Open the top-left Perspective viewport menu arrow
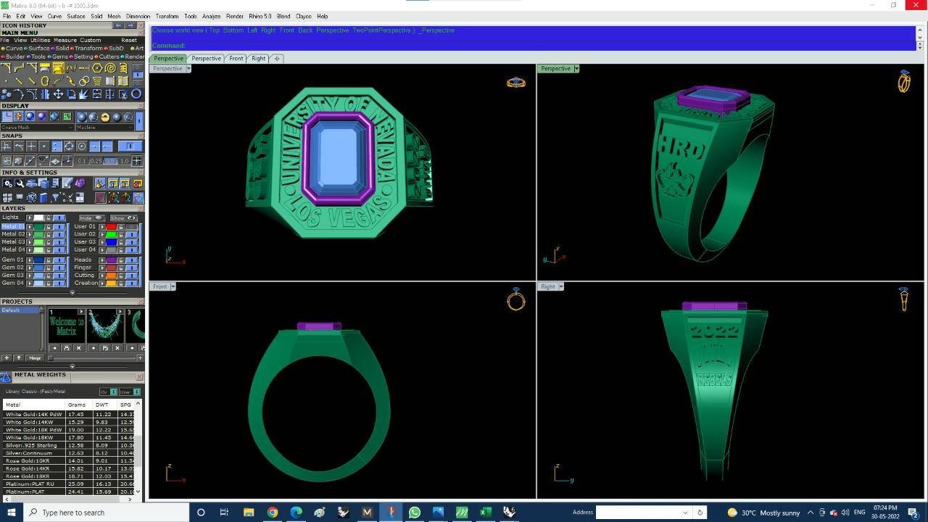The image size is (928, 522). 188,69
